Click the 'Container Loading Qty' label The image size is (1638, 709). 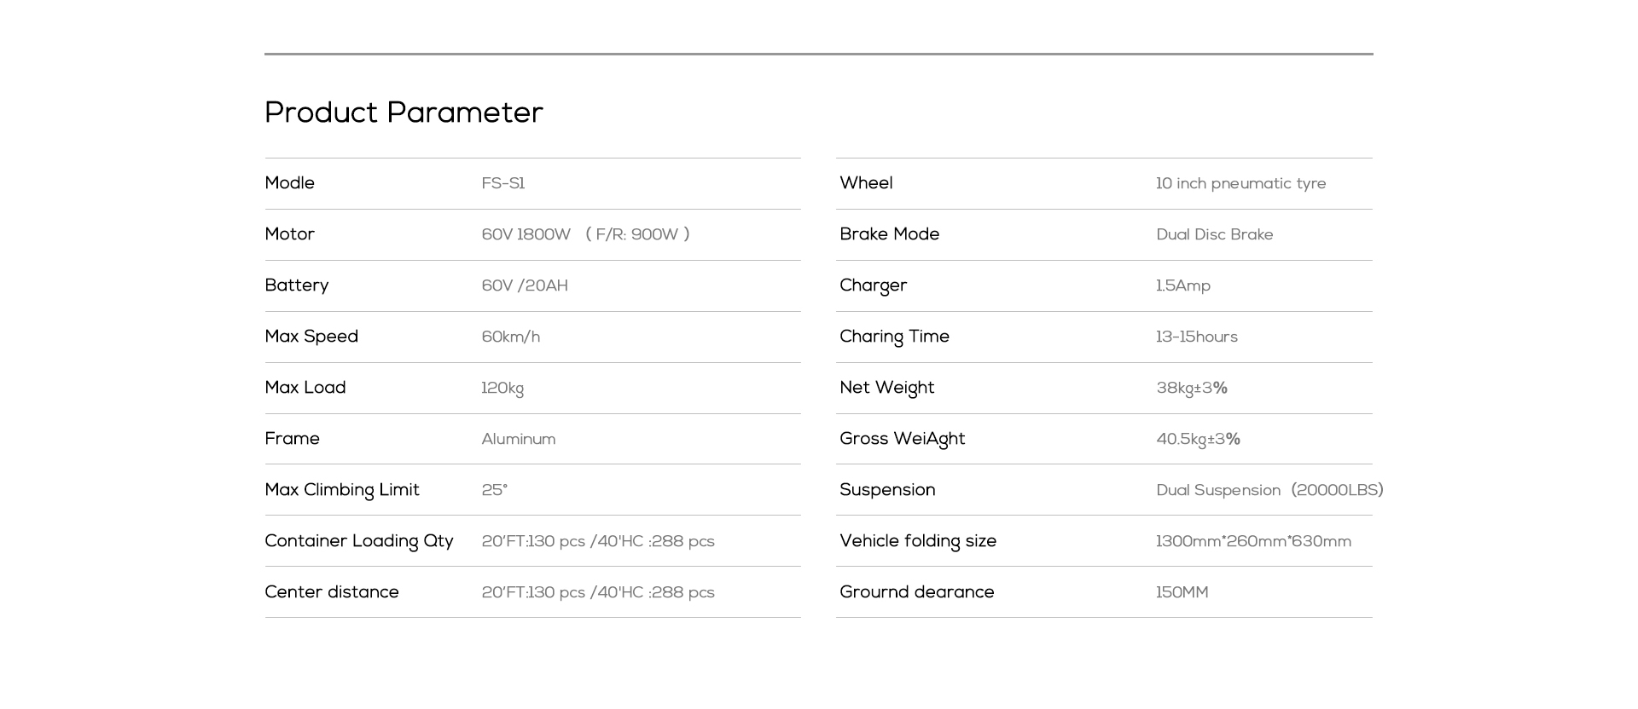pyautogui.click(x=359, y=541)
